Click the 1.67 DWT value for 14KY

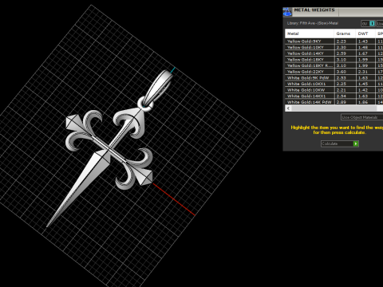tap(363, 53)
